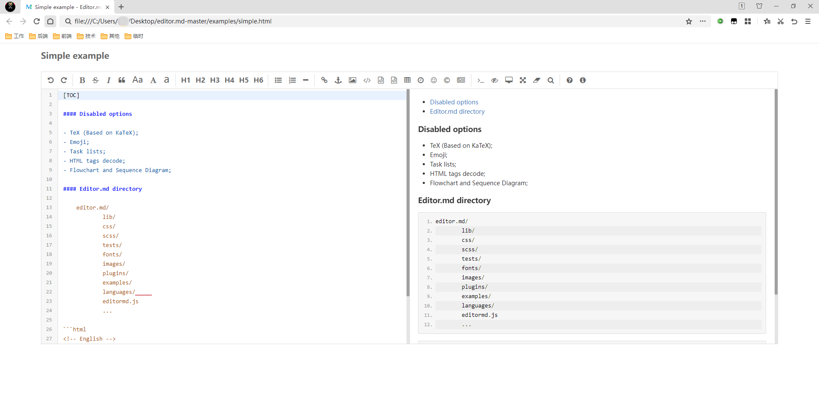This screenshot has height=405, width=819.
Task: Insert a reference anchor link
Action: click(338, 80)
